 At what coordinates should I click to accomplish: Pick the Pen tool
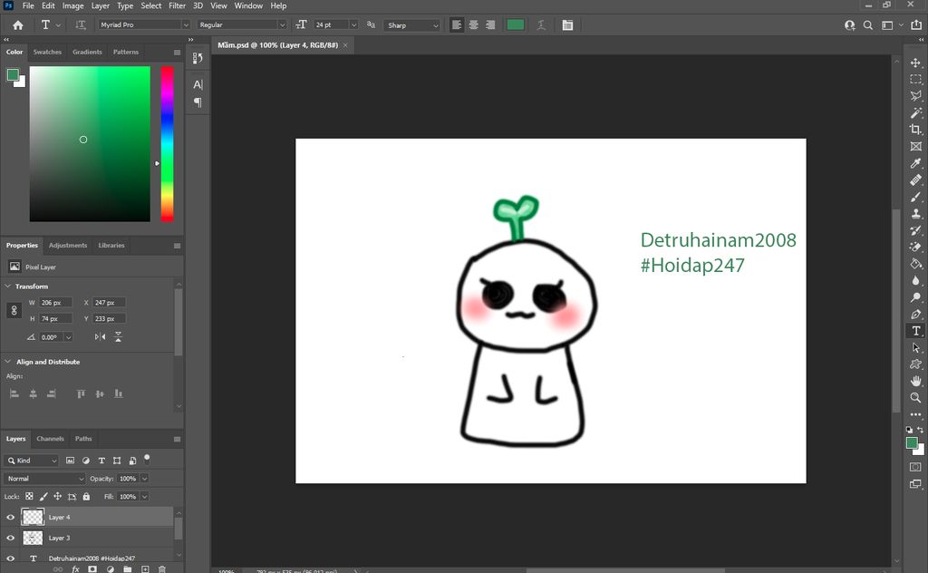[915, 314]
